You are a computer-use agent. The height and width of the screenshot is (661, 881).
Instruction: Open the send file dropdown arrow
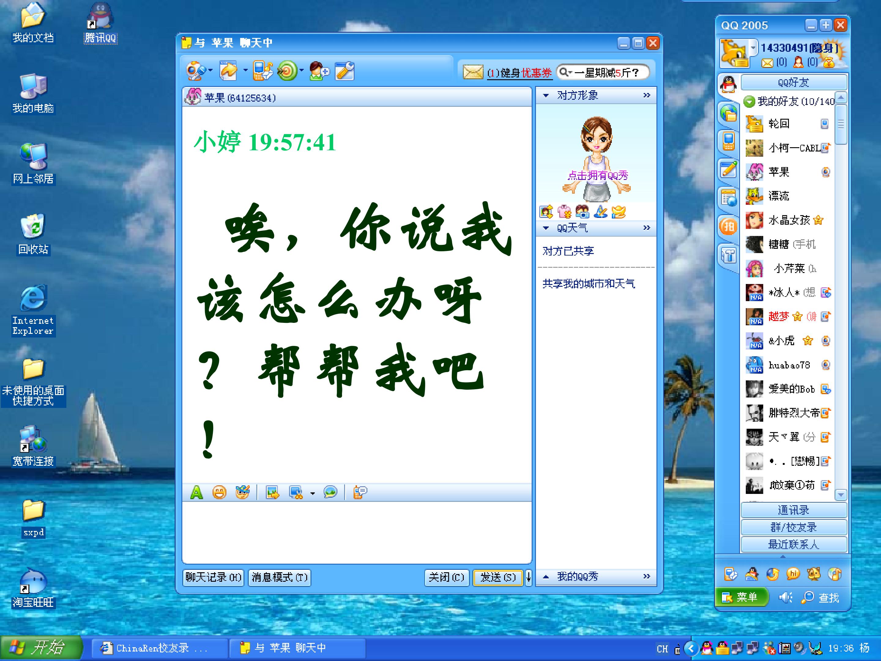245,70
